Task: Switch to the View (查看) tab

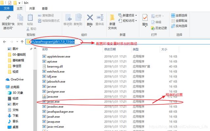Action: (45, 9)
